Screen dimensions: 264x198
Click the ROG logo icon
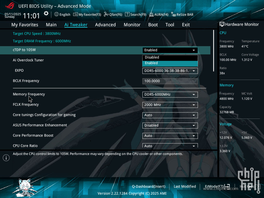10,6
